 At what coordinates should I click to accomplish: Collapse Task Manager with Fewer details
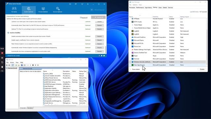135,69
